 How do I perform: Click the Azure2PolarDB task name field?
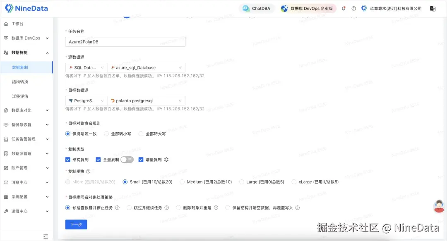[x=124, y=41]
